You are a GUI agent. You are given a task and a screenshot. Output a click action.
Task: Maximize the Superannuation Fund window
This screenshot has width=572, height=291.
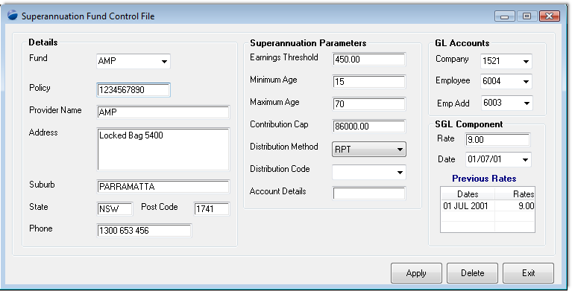pos(527,16)
